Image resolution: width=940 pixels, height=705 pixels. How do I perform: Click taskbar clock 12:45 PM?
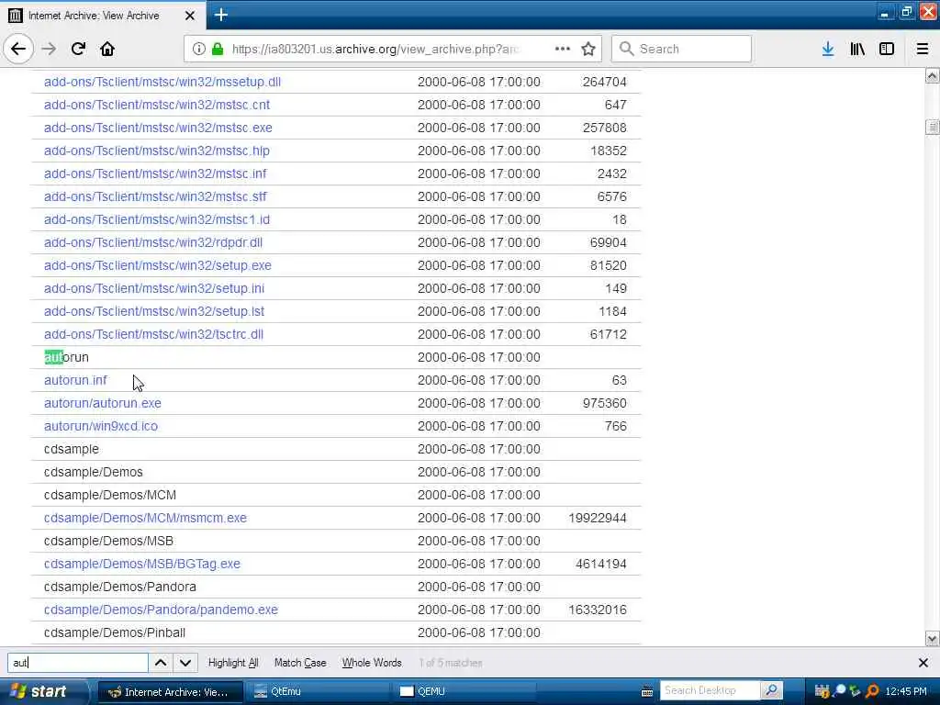[906, 691]
